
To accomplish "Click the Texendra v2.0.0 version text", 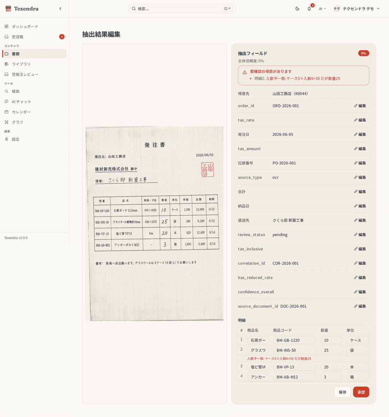I will [16, 238].
